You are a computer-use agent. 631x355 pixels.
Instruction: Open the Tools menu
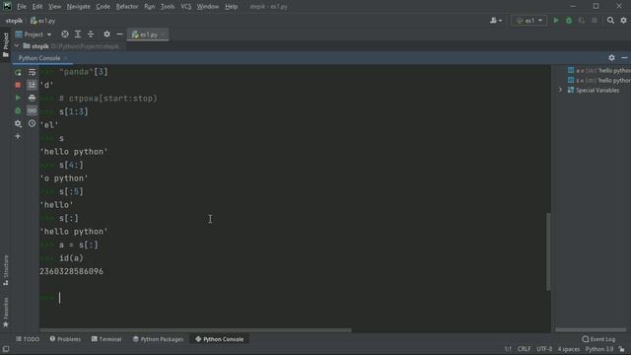click(x=168, y=7)
